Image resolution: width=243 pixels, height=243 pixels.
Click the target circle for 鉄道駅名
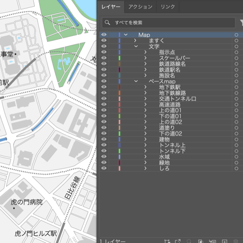coord(236,70)
